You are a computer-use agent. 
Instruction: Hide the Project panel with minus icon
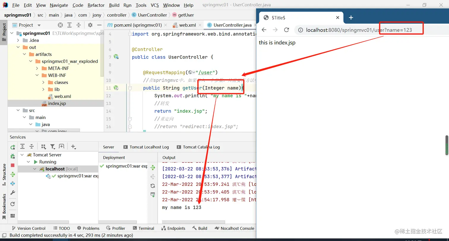coord(99,25)
